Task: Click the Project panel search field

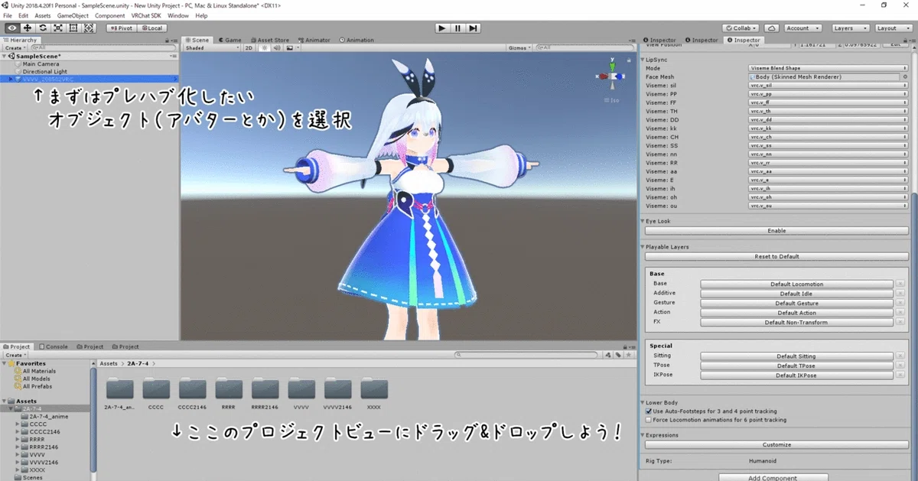Action: (x=527, y=355)
